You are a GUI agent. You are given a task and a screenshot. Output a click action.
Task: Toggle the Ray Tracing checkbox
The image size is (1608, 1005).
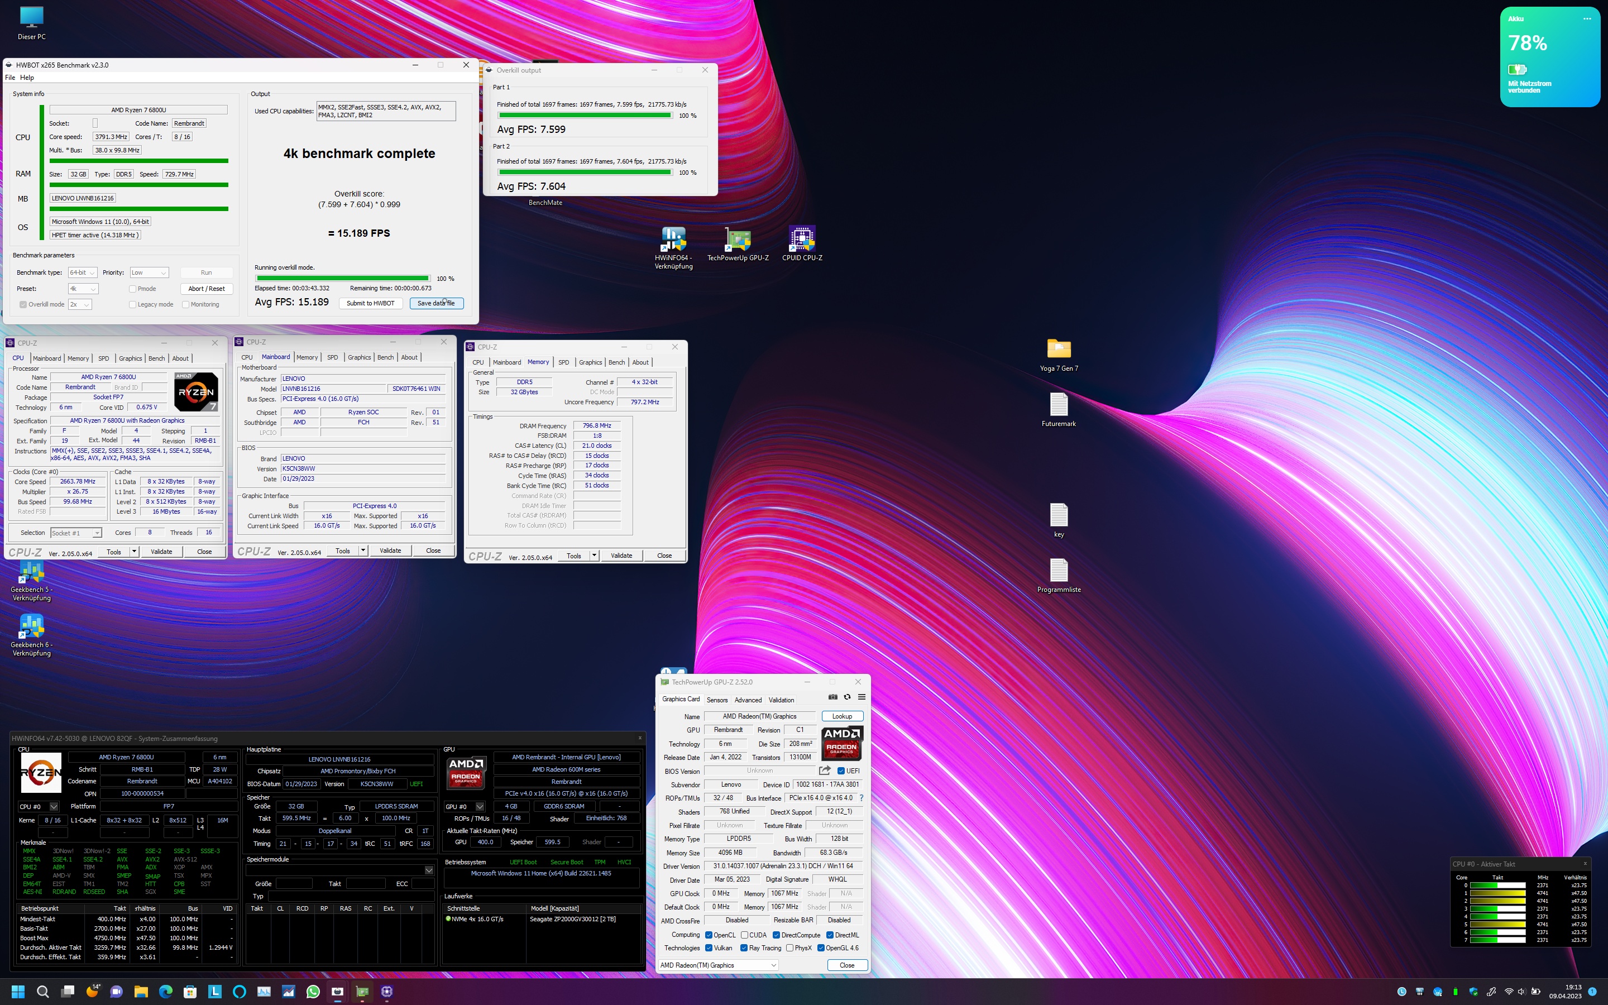(744, 948)
